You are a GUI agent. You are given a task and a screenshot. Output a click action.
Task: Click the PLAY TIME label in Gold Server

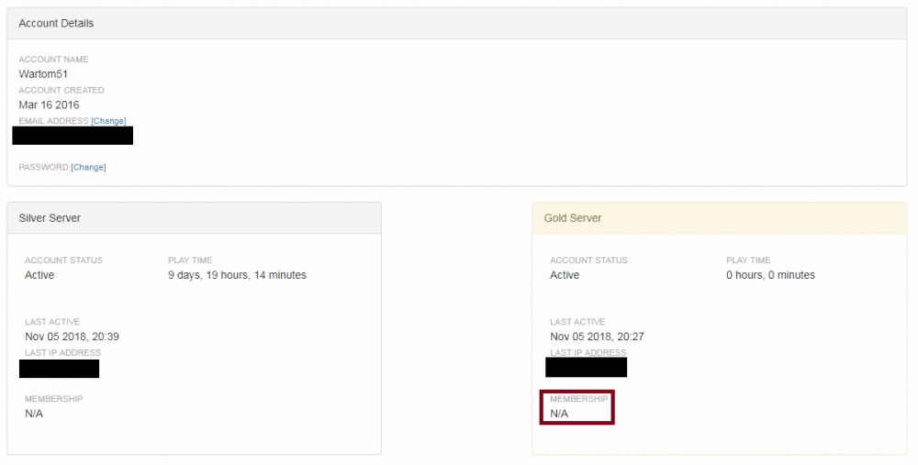tap(748, 260)
